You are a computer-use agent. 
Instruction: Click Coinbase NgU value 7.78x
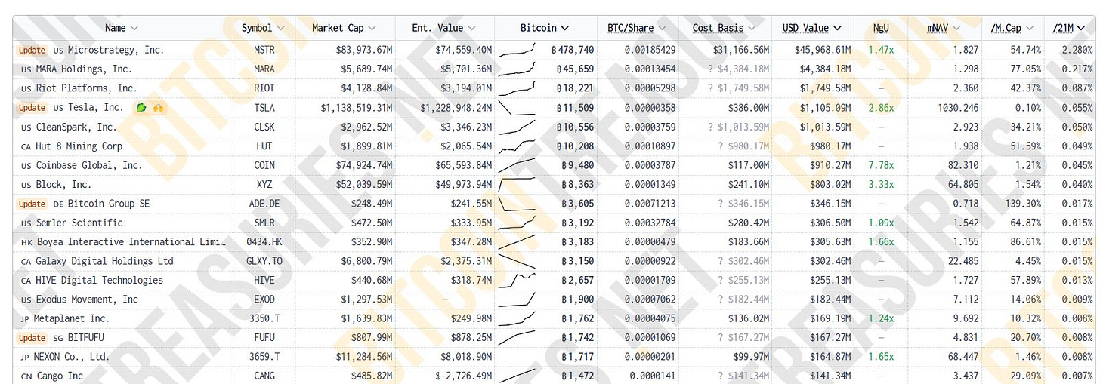click(x=881, y=165)
